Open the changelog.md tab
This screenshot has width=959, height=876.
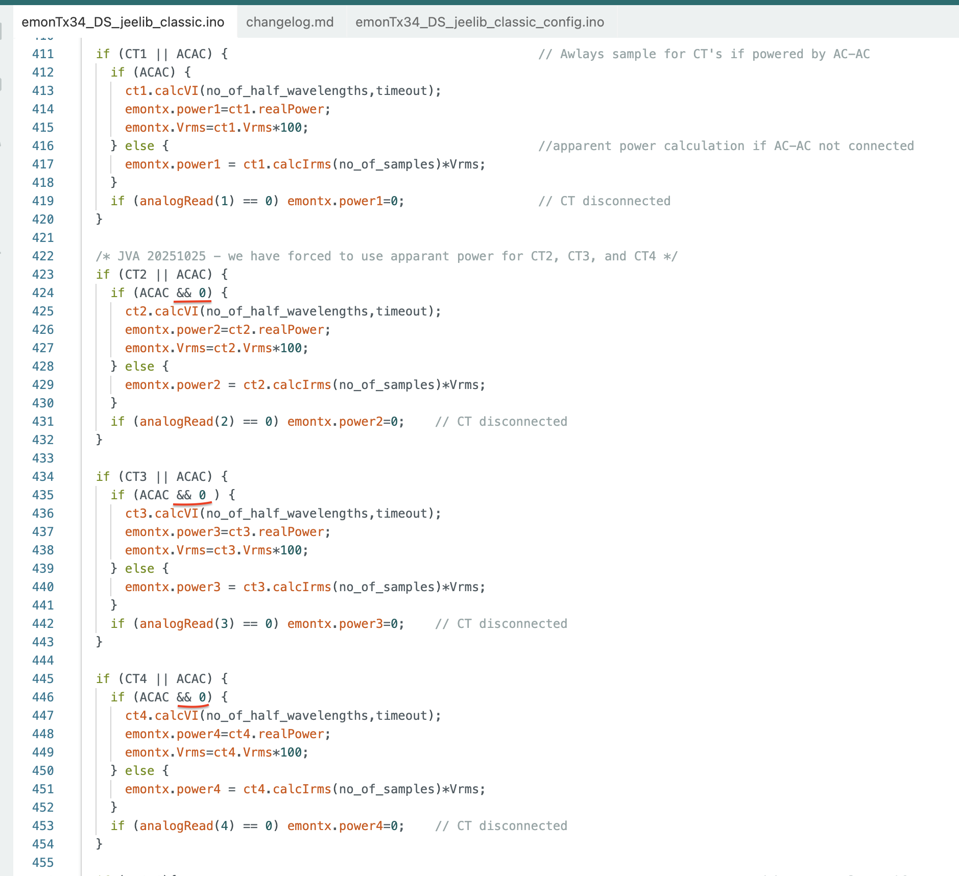(x=290, y=22)
